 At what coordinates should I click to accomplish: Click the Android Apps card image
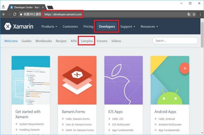coord(170,80)
